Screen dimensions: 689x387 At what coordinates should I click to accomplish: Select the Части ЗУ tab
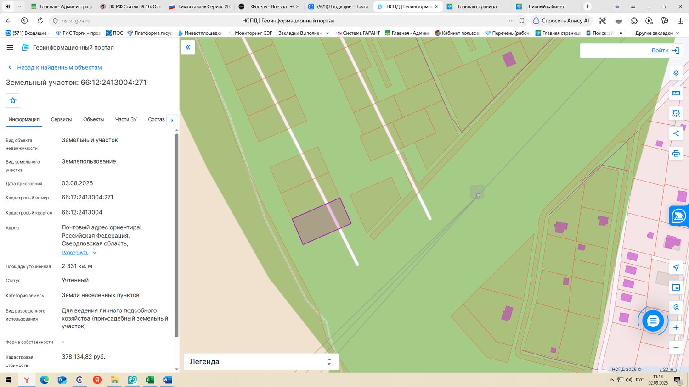126,119
